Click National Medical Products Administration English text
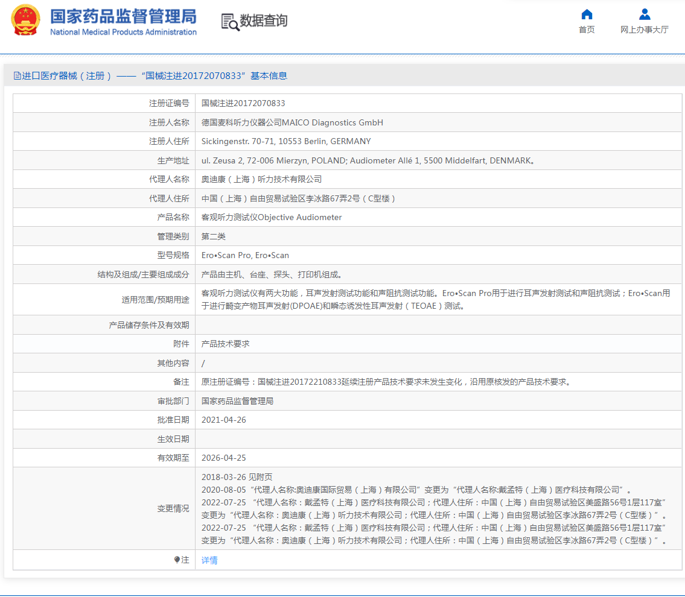 coord(123,32)
